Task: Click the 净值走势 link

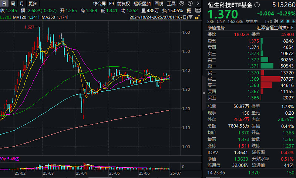Action: pyautogui.click(x=216, y=27)
